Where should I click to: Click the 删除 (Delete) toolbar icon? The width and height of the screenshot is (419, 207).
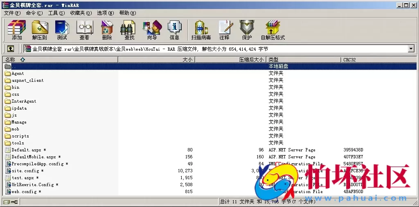[x=107, y=29]
